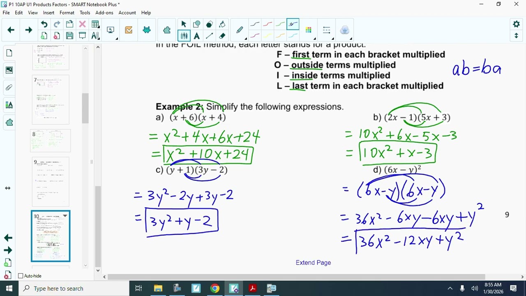Open the response assessment checkmark tool

[129, 30]
